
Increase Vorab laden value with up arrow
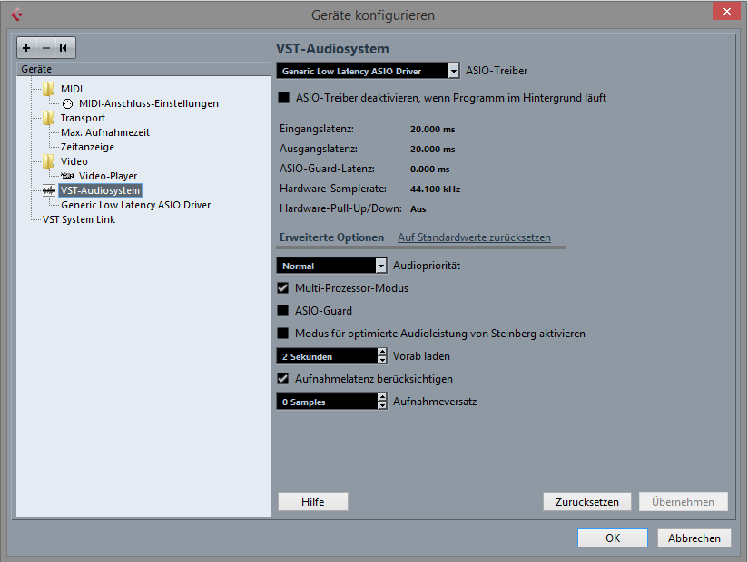[382, 352]
